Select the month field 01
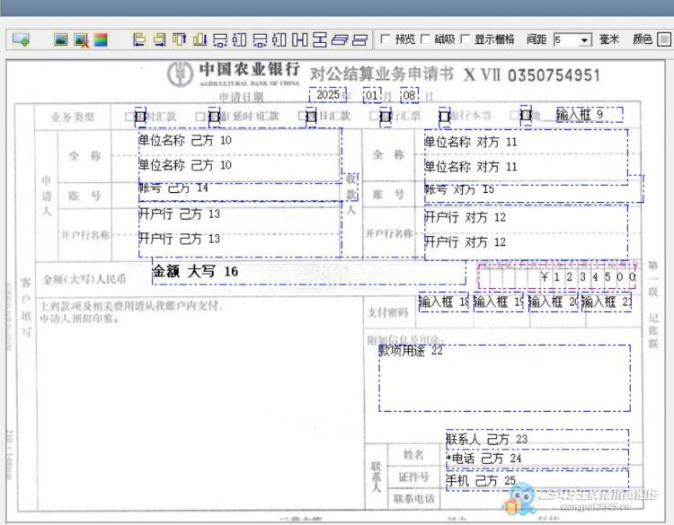The width and height of the screenshot is (674, 525). tap(372, 95)
